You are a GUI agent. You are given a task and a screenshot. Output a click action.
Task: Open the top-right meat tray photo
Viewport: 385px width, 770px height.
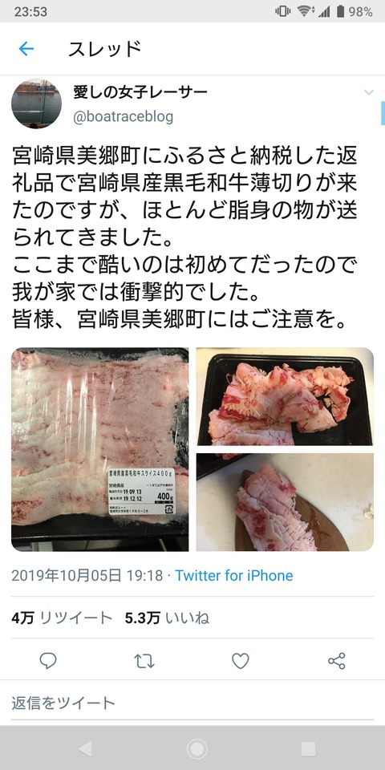(285, 396)
